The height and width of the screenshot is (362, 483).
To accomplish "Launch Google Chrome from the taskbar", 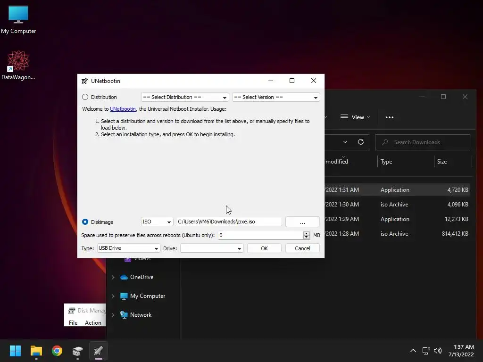I will [57, 351].
